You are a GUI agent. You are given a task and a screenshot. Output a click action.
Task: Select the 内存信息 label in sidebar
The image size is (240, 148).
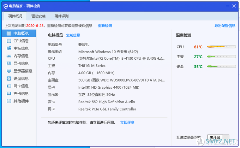(21, 56)
